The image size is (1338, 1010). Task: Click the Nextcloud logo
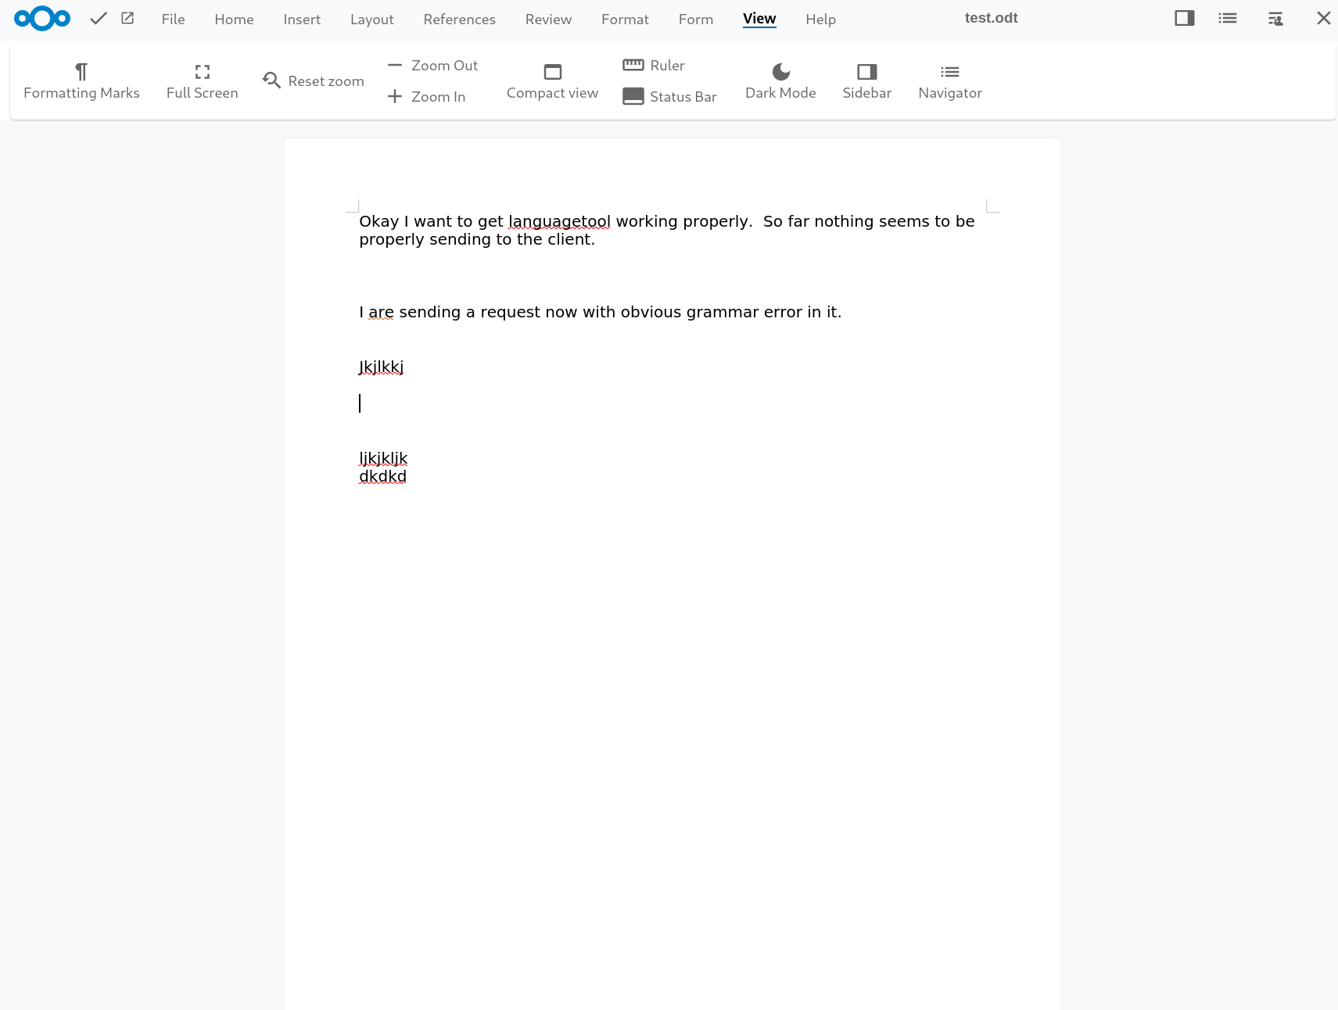[41, 18]
